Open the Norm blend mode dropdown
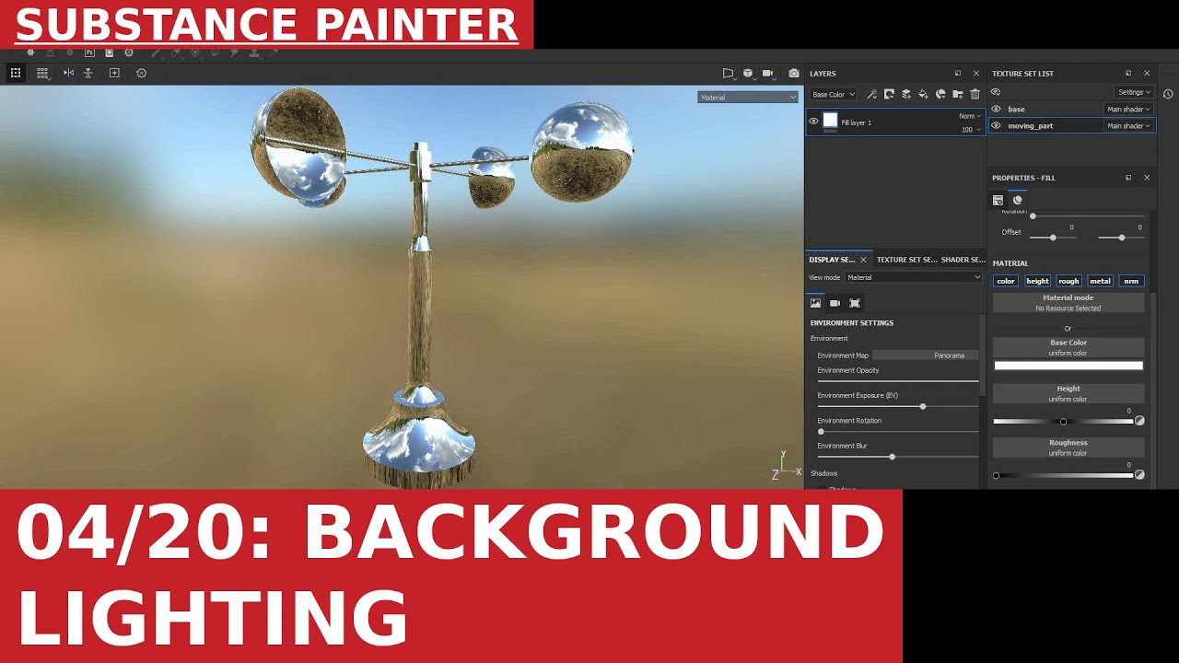Viewport: 1179px width, 663px height. point(970,116)
